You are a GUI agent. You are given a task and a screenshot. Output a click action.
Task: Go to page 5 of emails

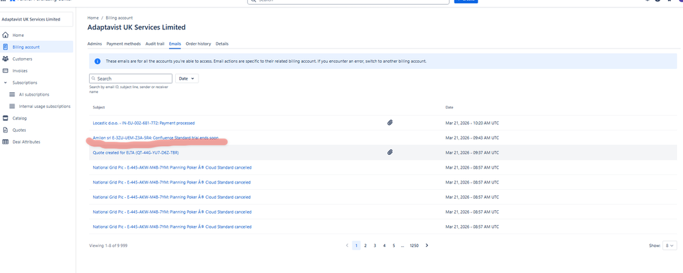(394, 246)
